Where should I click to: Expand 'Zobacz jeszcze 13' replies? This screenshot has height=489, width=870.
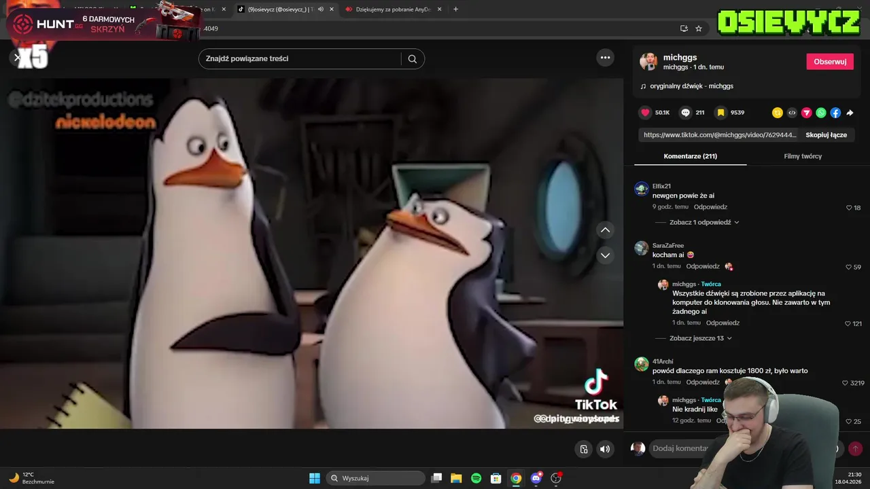tap(701, 338)
